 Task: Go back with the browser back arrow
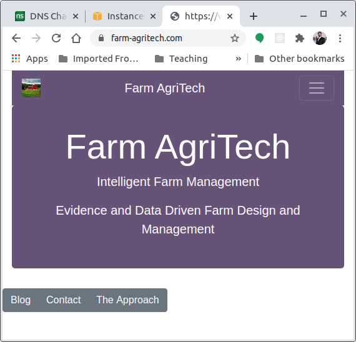pyautogui.click(x=16, y=38)
